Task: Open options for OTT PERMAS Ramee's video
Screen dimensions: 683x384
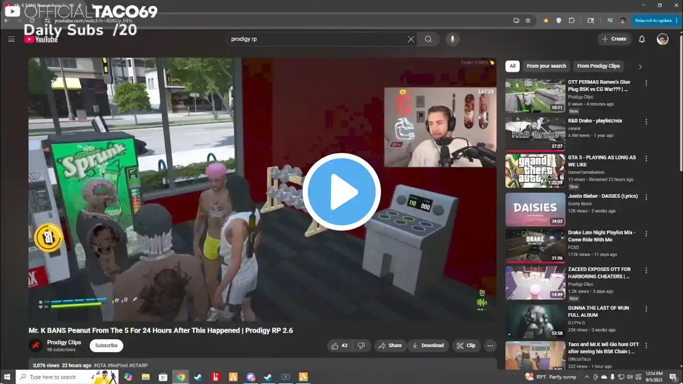Action: click(646, 83)
